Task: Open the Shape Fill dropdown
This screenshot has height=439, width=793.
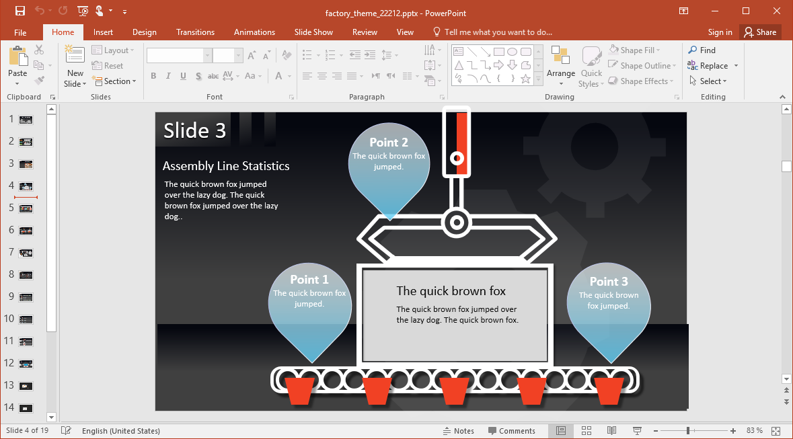Action: (x=634, y=50)
